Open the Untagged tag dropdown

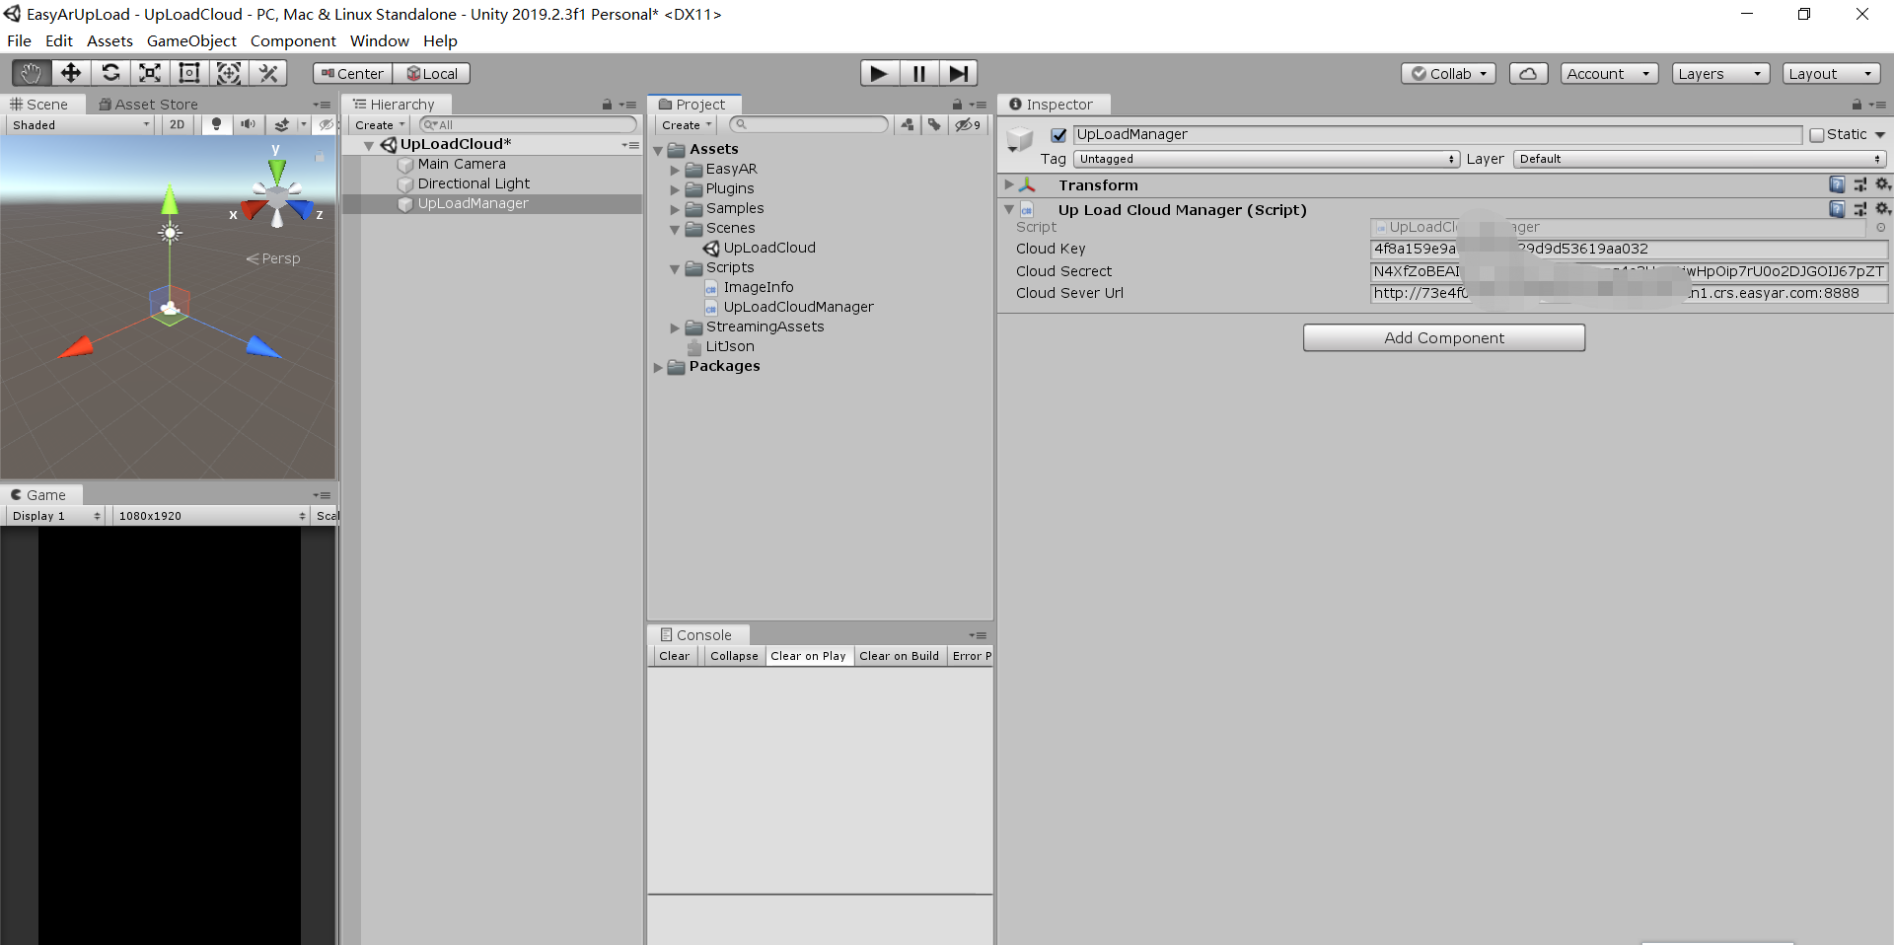click(x=1267, y=159)
